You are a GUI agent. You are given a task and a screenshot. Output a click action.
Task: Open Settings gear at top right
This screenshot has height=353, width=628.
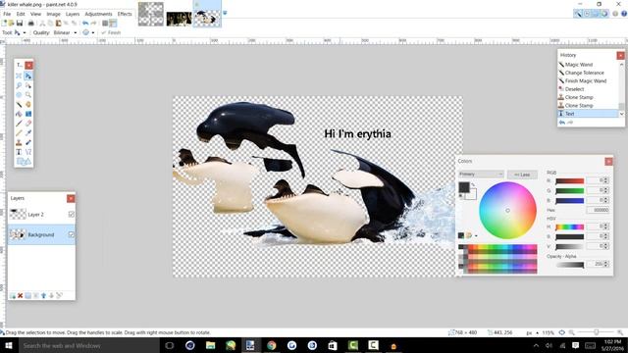[615, 14]
